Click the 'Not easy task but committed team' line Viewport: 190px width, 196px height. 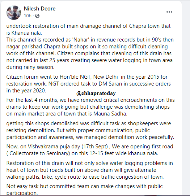[x=84, y=186]
